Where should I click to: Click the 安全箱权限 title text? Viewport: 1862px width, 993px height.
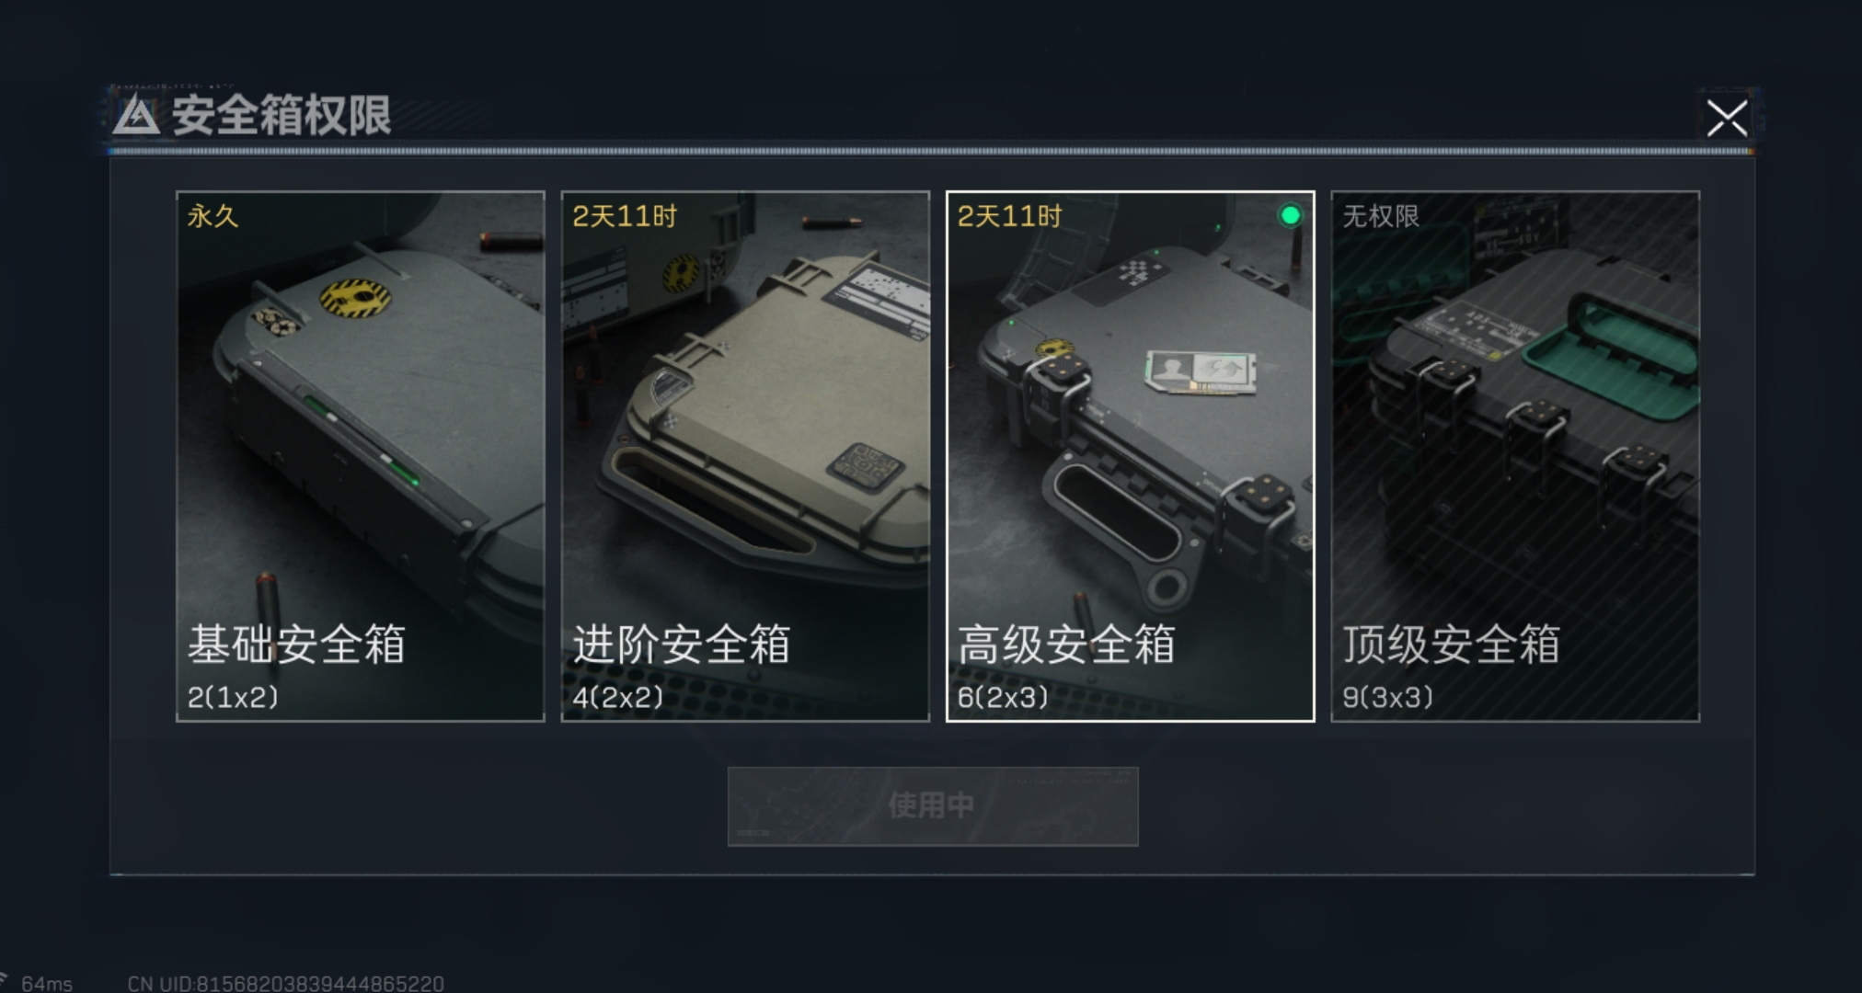(x=282, y=116)
